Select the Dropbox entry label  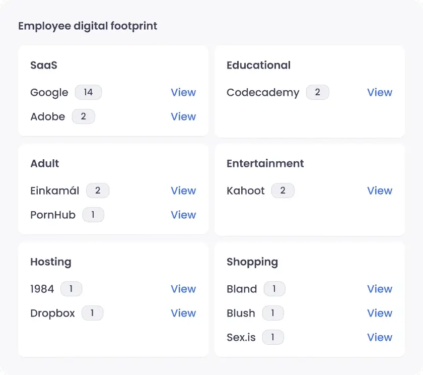click(52, 313)
